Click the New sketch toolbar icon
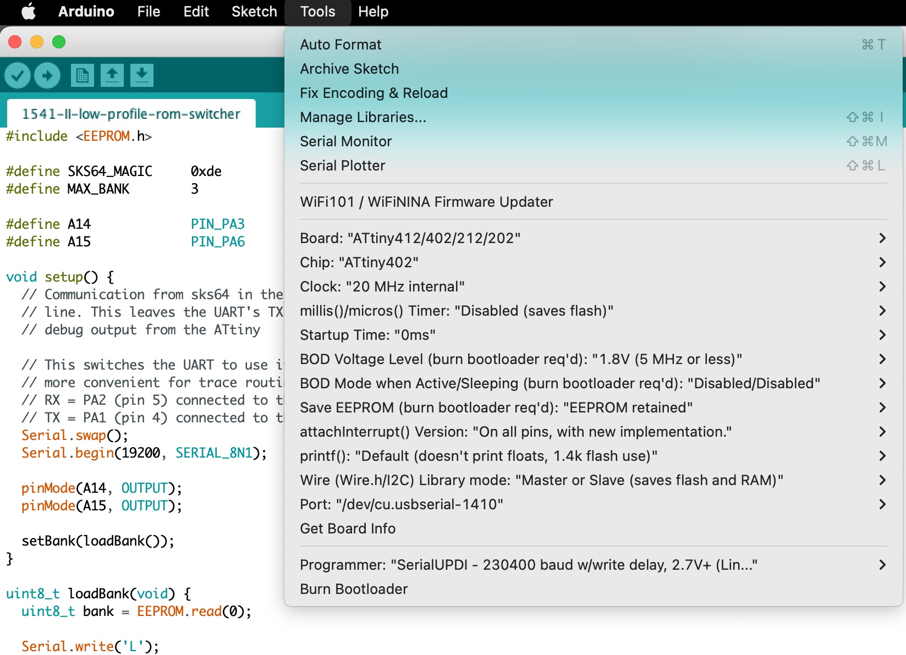This screenshot has height=655, width=906. coord(83,75)
